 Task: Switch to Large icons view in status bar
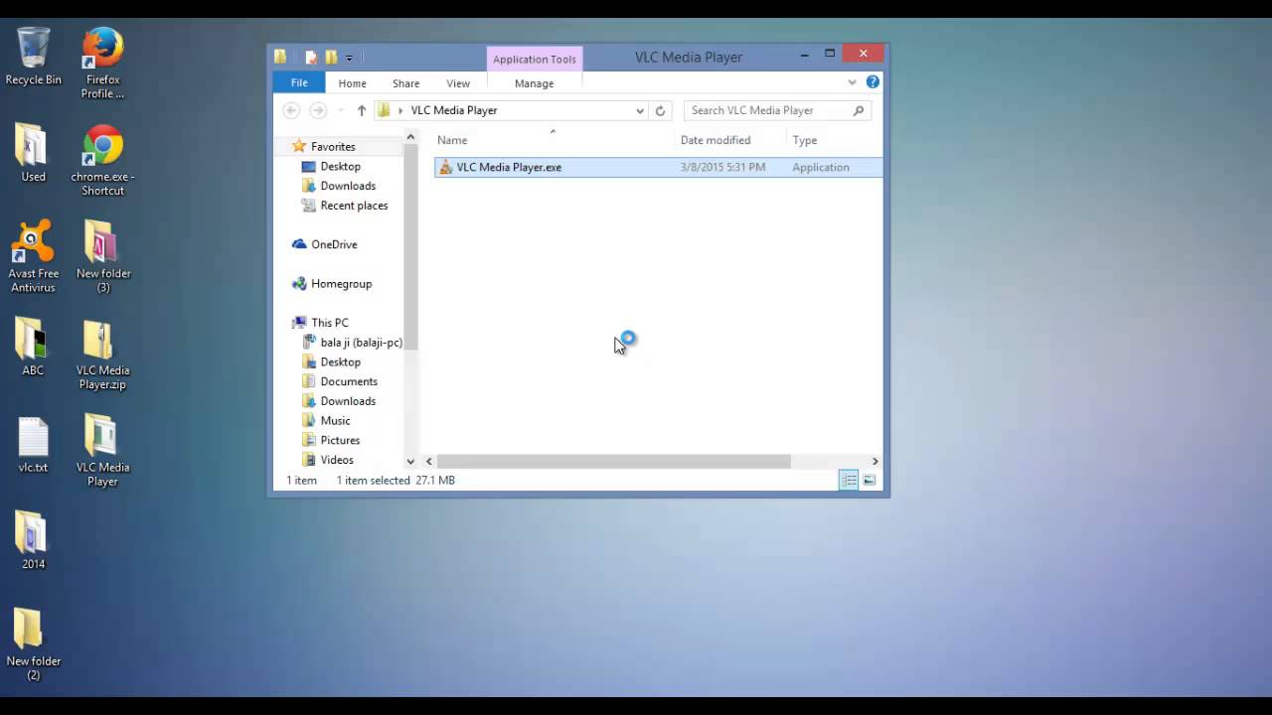(x=870, y=480)
